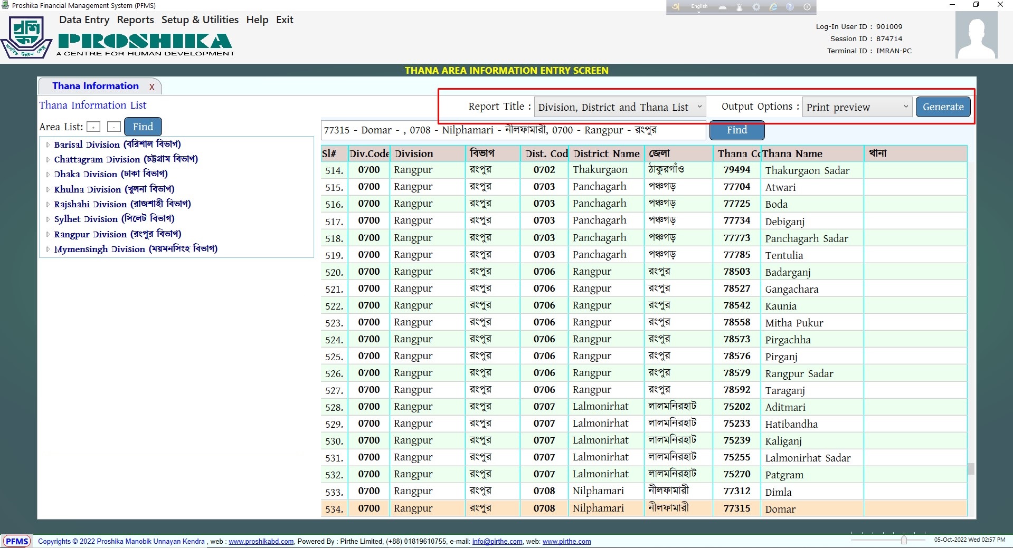The image size is (1013, 548).
Task: Open the www.proshikabd.com link
Action: tap(261, 542)
